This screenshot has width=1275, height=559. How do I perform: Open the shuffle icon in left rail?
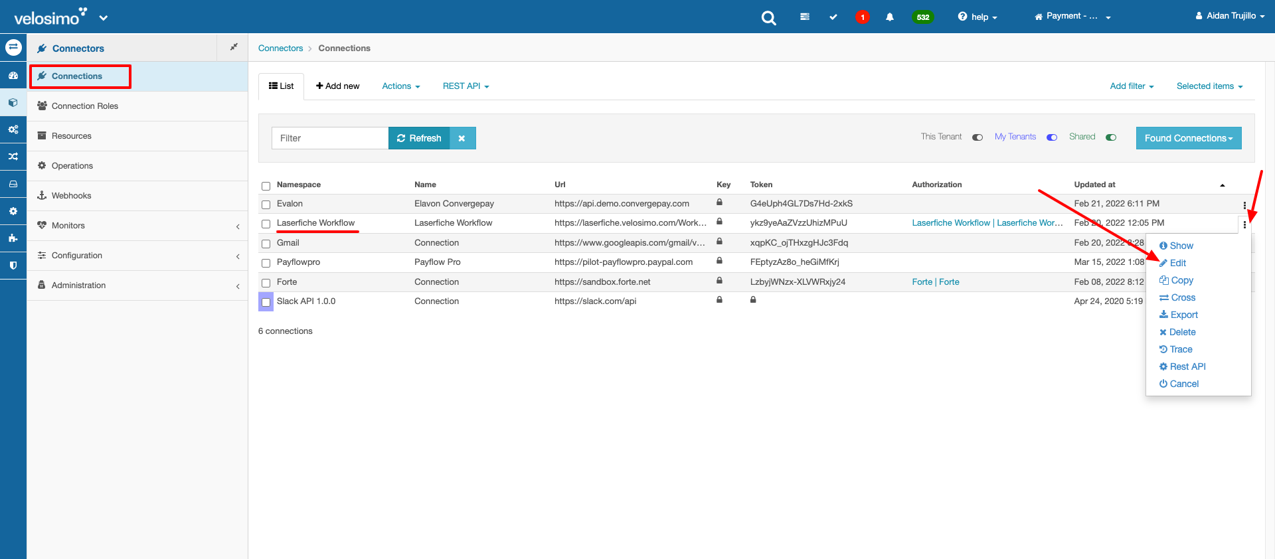13,157
